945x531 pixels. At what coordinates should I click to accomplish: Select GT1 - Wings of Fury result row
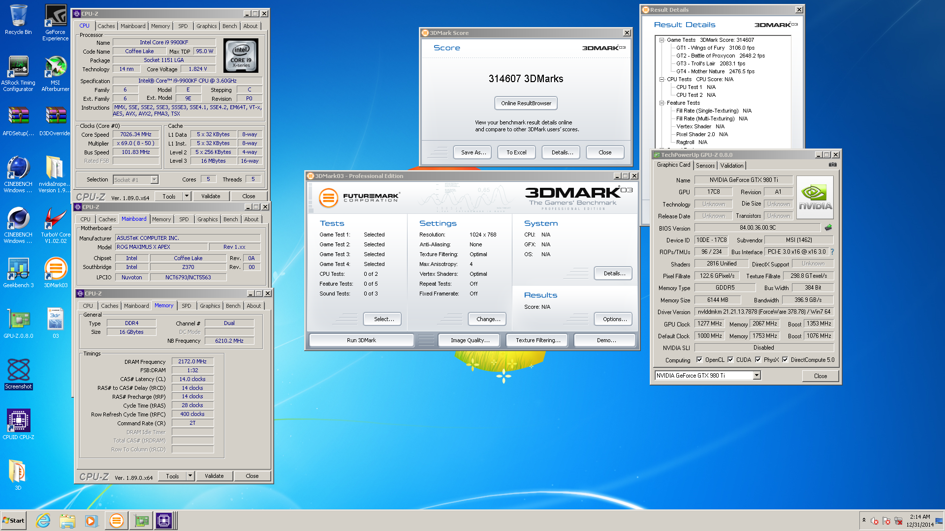715,48
